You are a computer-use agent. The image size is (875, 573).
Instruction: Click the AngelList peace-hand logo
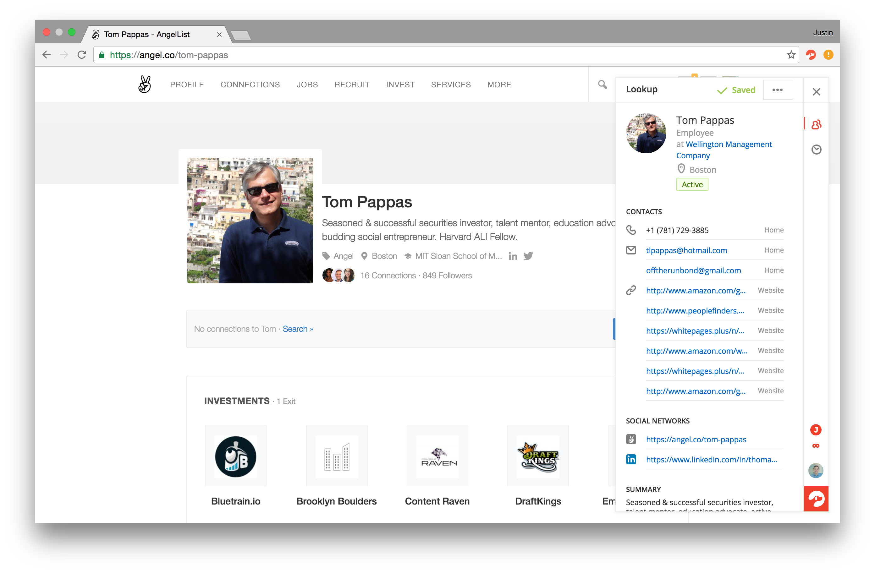(x=145, y=84)
